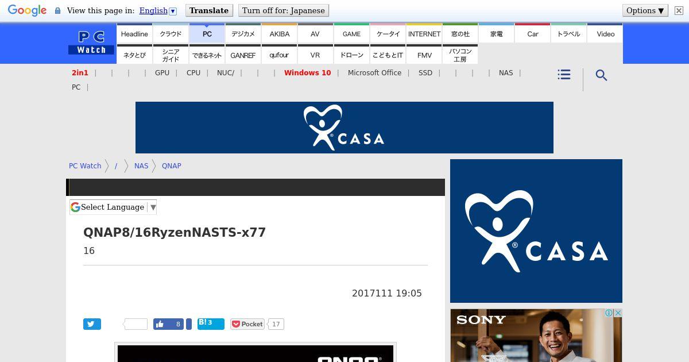This screenshot has width=689, height=362.
Task: Open English language dropdown in translate bar
Action: [x=158, y=10]
